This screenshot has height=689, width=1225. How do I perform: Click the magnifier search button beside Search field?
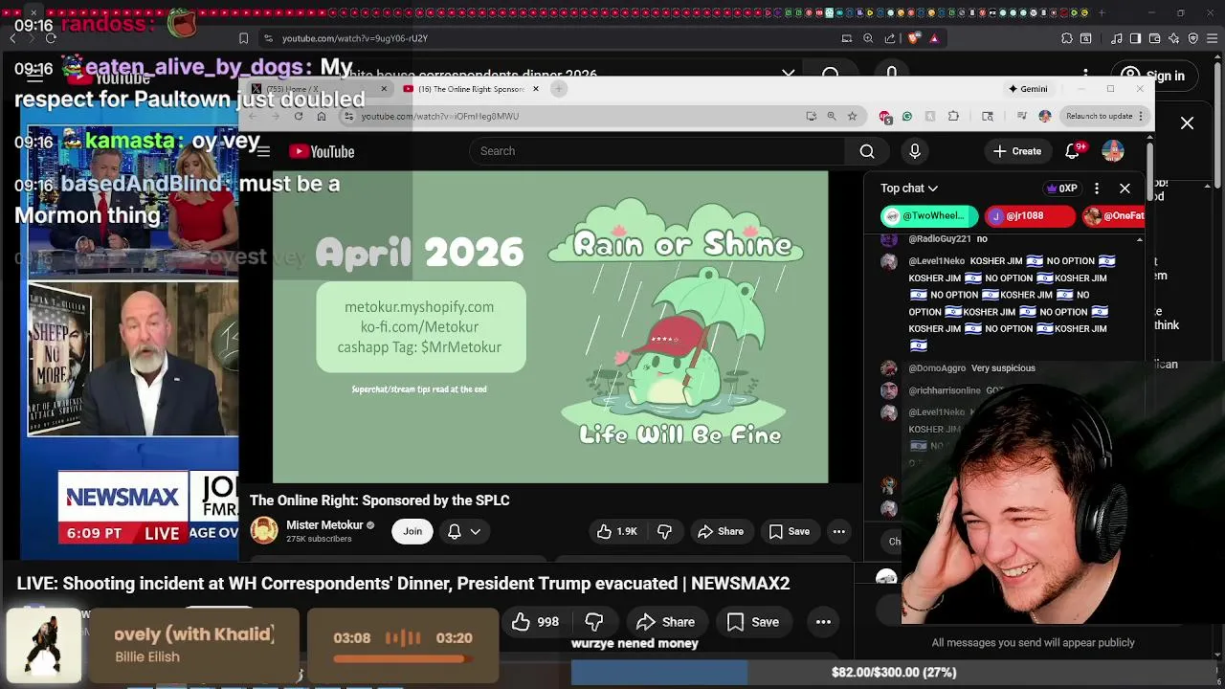click(867, 151)
